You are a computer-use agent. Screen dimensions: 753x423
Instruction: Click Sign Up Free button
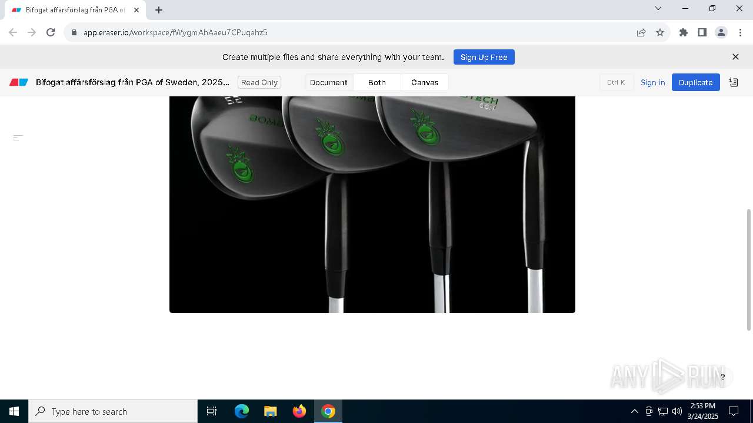coord(484,57)
